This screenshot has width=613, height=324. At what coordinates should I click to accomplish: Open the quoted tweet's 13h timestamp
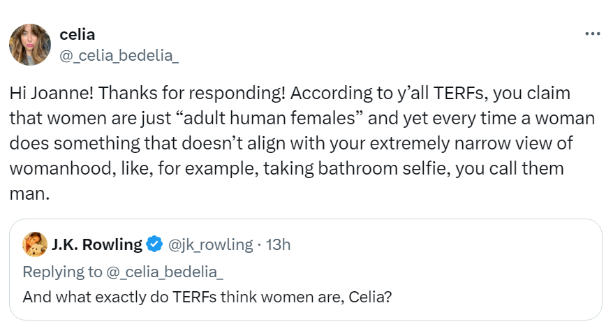click(278, 244)
